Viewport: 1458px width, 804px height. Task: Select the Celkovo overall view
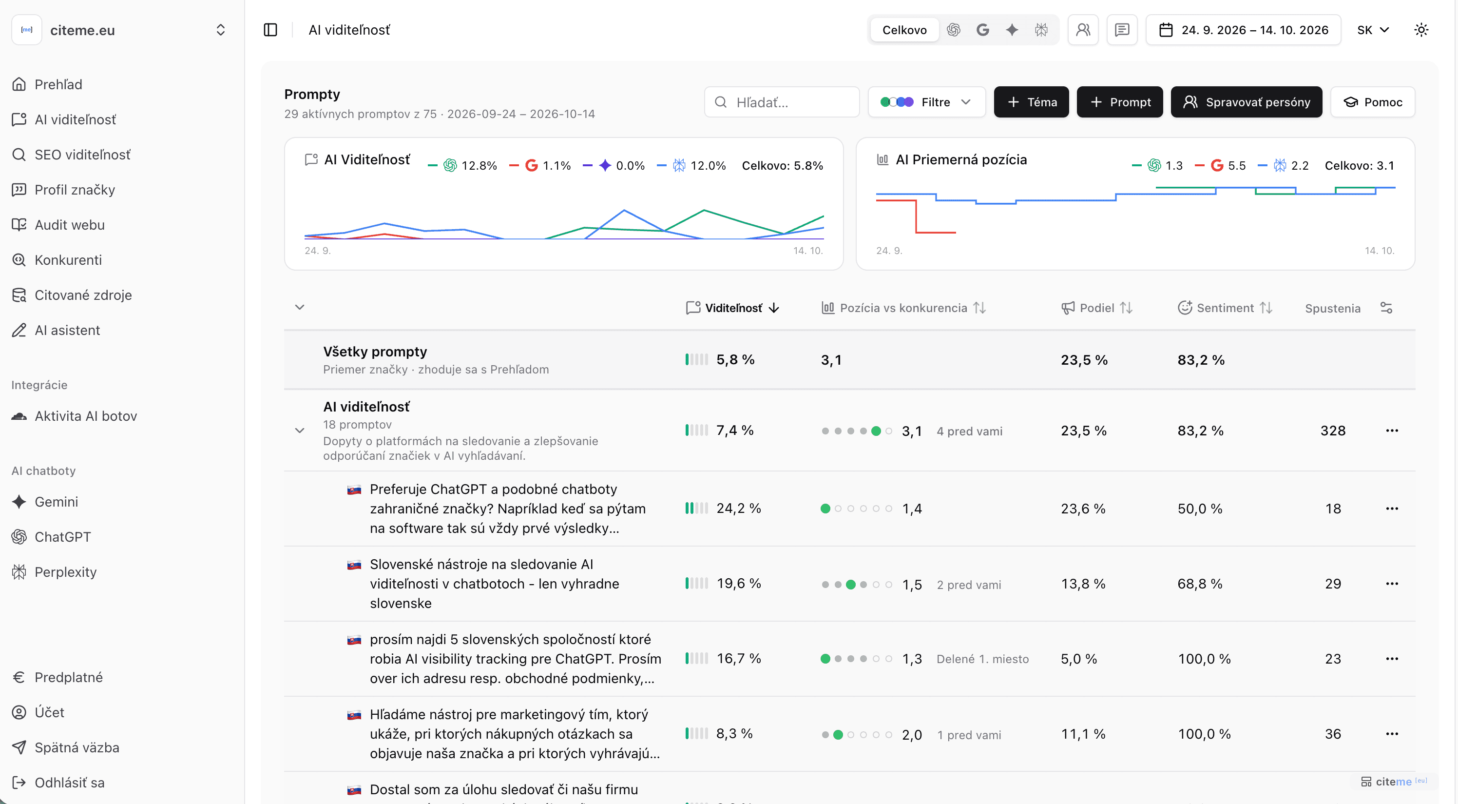point(904,29)
